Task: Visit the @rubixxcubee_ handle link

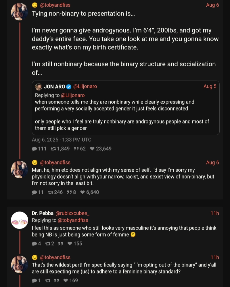Action: click(72, 213)
